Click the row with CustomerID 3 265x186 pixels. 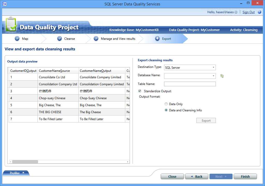(x=69, y=91)
